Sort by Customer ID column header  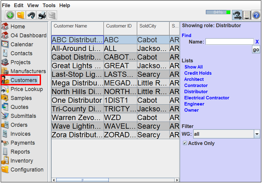(x=120, y=28)
